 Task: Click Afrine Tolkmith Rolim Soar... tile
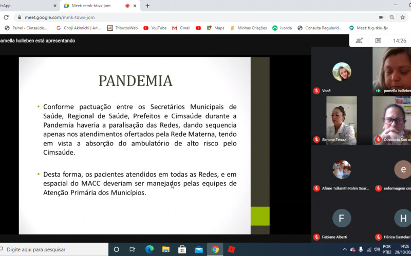coord(342,169)
